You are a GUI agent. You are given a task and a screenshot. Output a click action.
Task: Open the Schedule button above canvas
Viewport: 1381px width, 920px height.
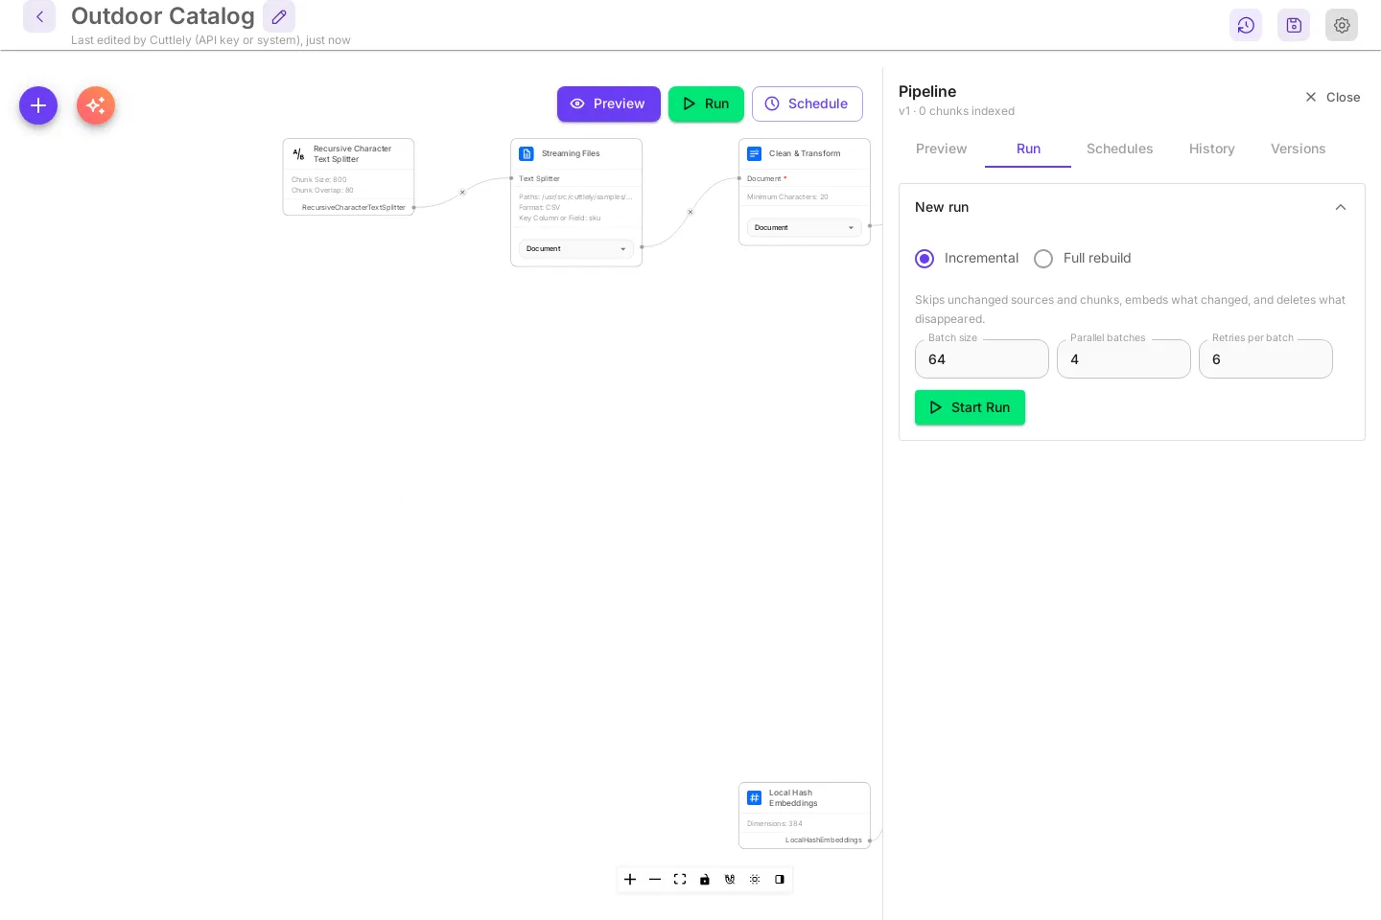[x=808, y=103]
